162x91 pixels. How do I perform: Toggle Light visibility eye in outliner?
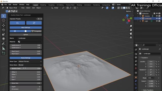[157, 21]
